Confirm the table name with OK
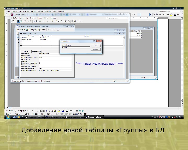 click(96, 46)
